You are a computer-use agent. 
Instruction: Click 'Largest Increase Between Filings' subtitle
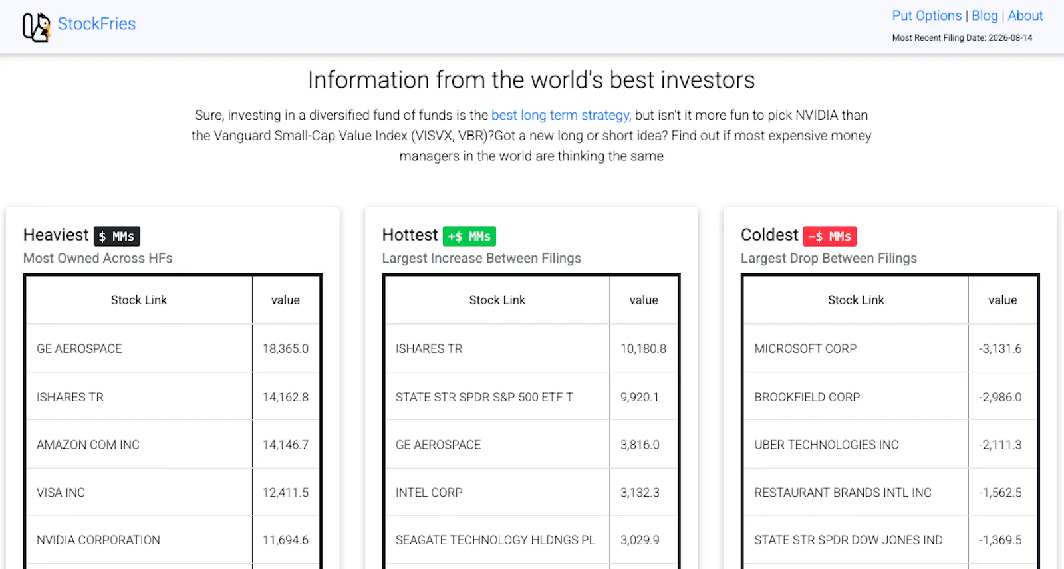coord(481,258)
